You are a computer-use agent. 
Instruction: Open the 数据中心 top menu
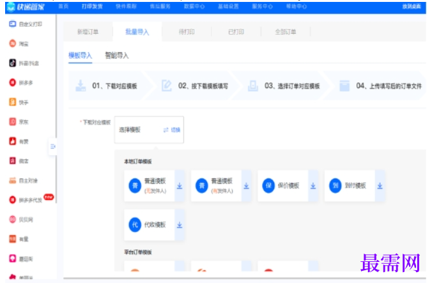point(194,6)
